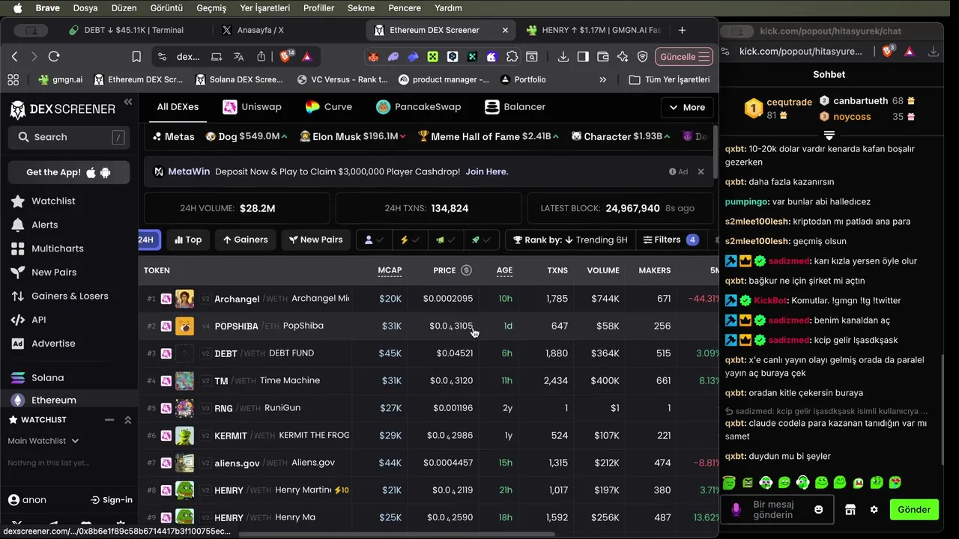
Task: Open Rank by Trending 6H dropdown
Action: tap(570, 240)
